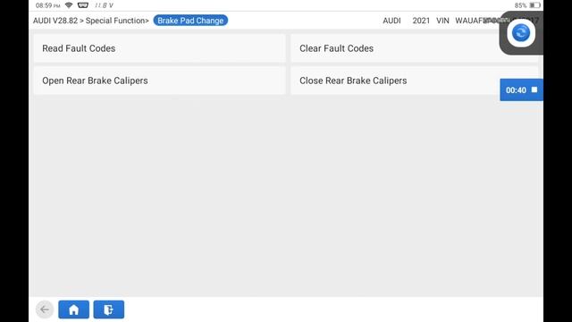Tap the 08:59 PM clock
The width and height of the screenshot is (572, 322).
47,5
